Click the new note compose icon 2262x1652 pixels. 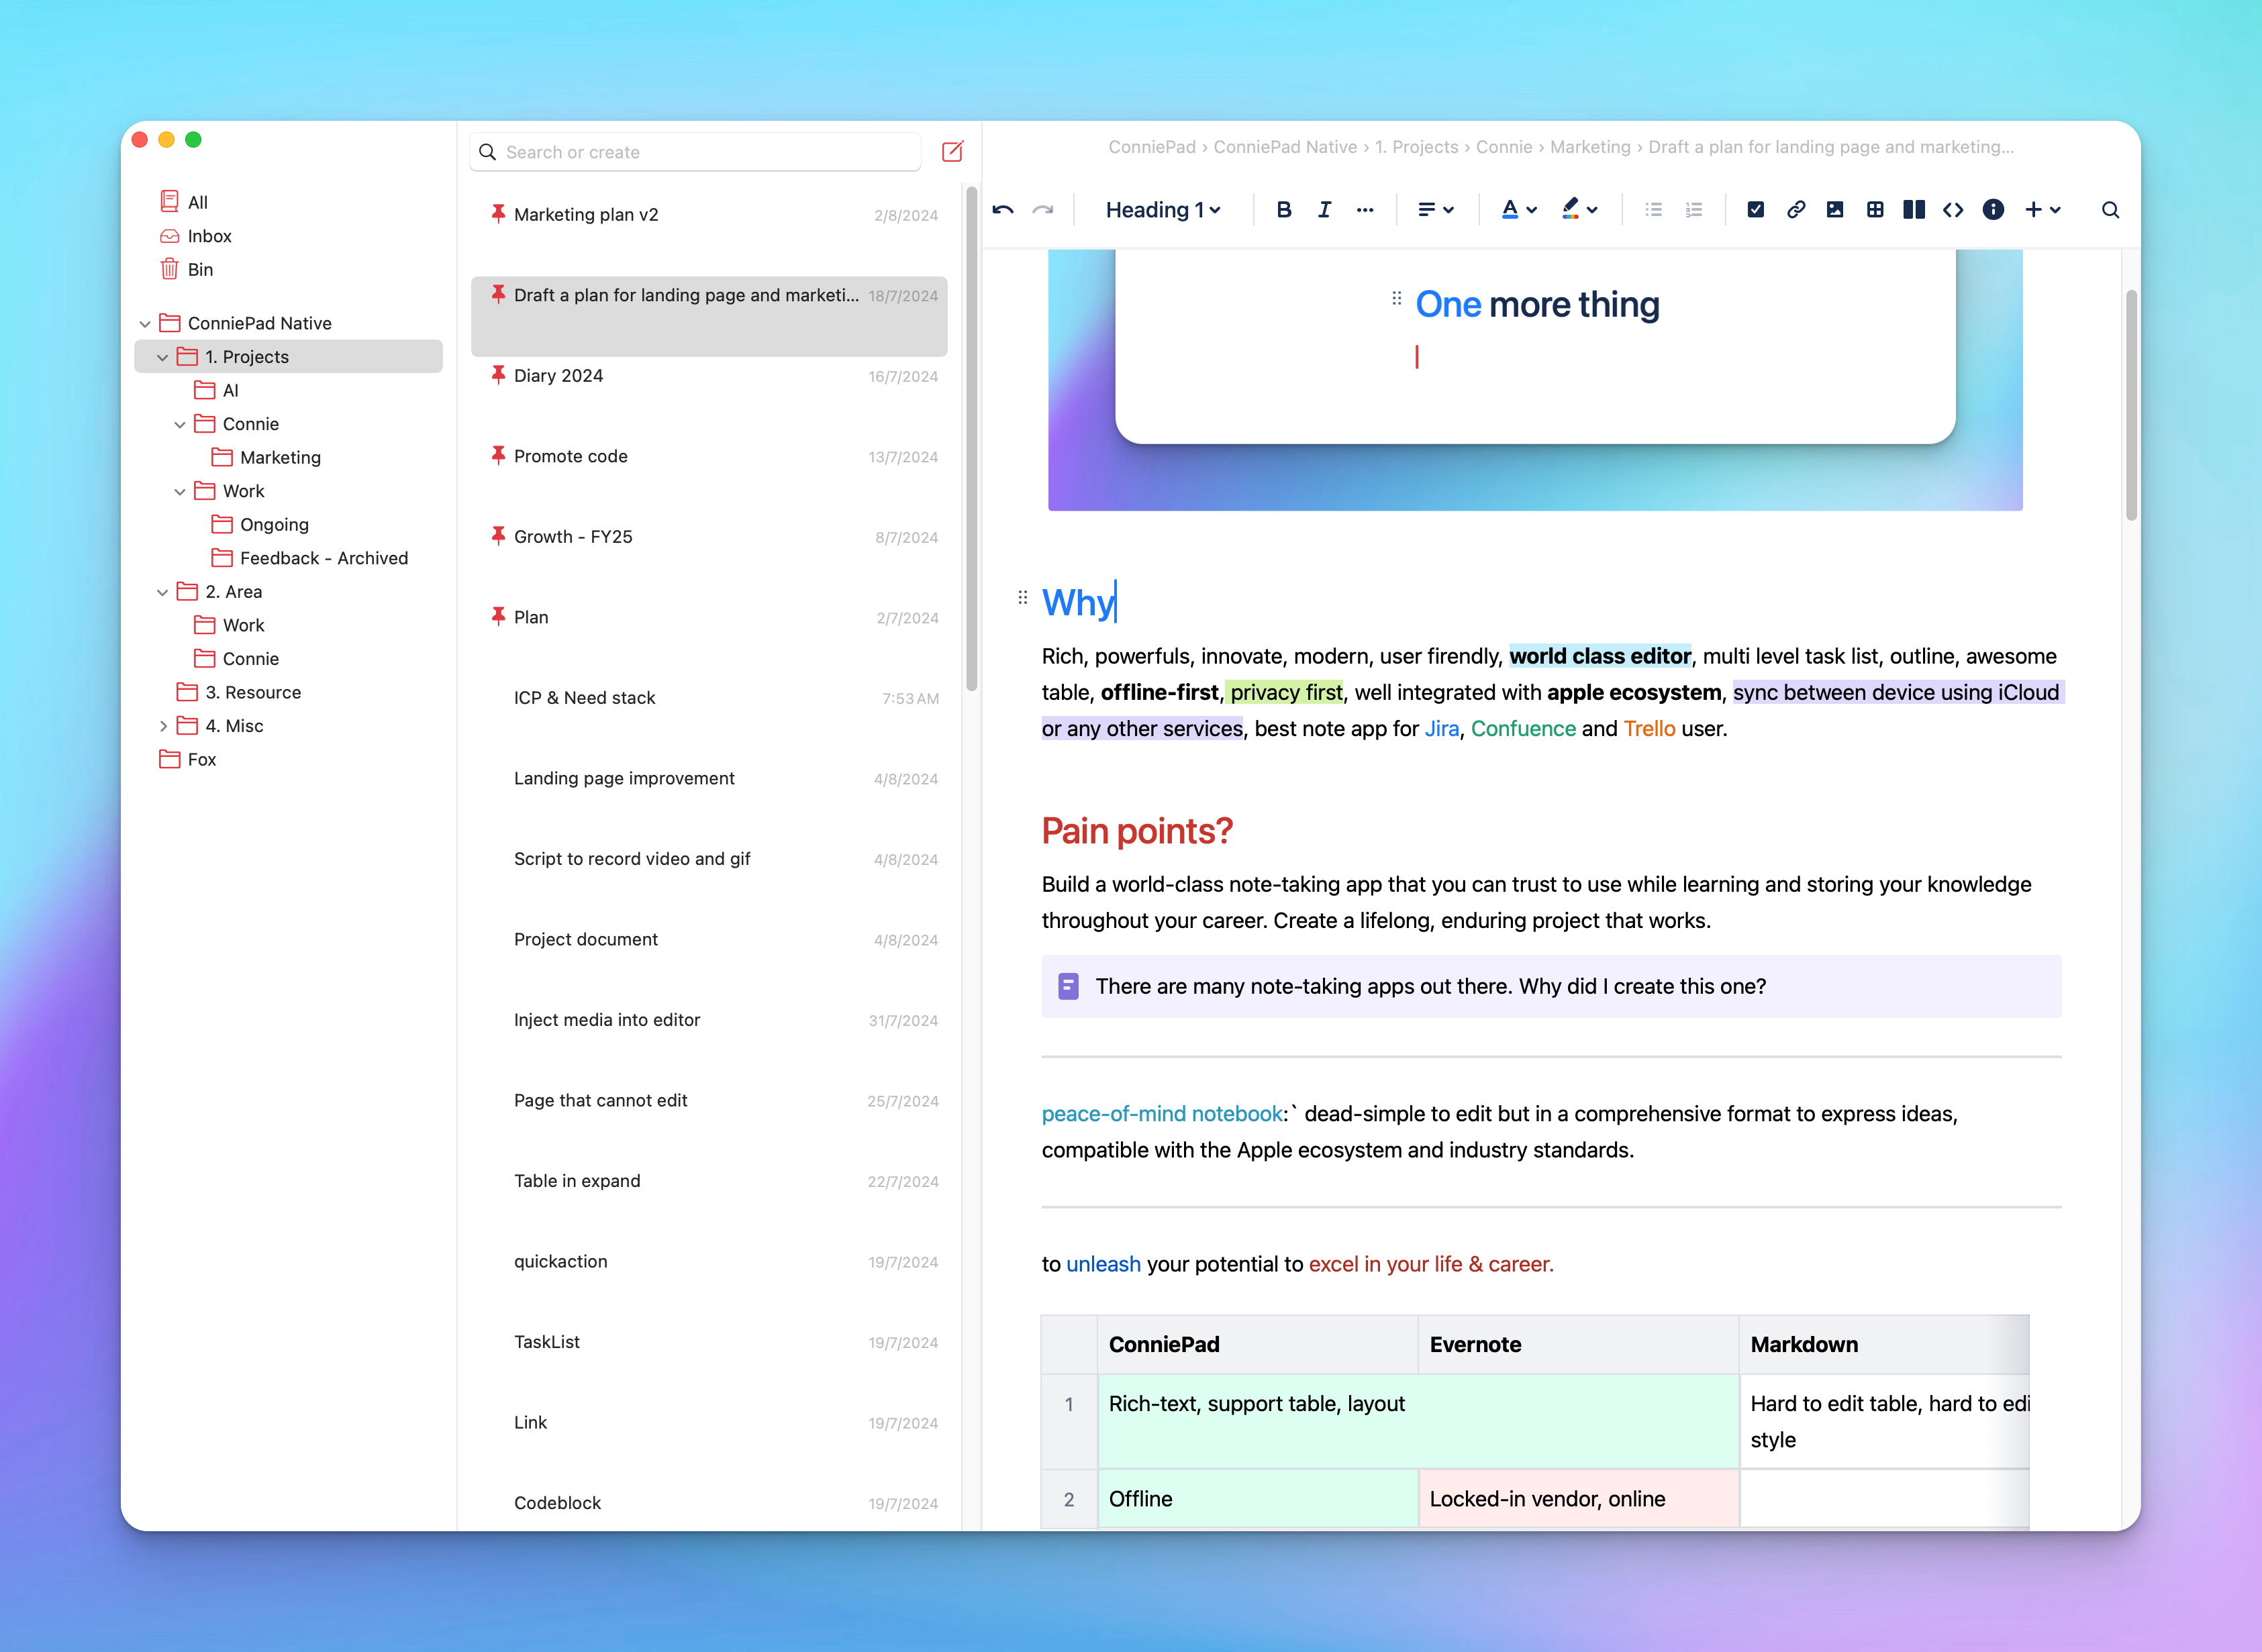[952, 152]
